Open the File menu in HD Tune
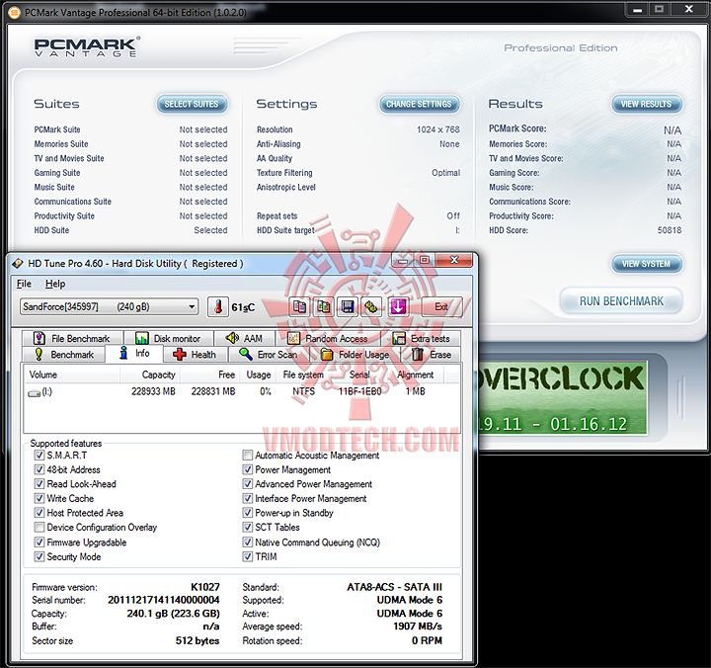711x668 pixels. point(24,284)
